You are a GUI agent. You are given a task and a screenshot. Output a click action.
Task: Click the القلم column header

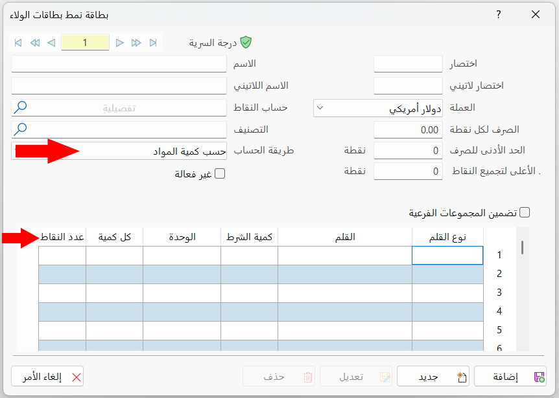pyautogui.click(x=344, y=237)
